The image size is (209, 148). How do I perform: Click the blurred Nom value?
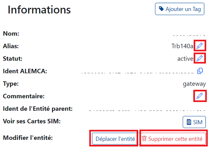click(x=189, y=36)
